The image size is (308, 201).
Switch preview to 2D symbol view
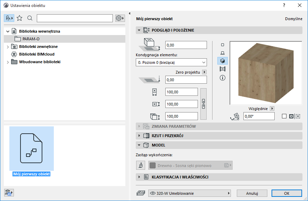tap(223, 45)
